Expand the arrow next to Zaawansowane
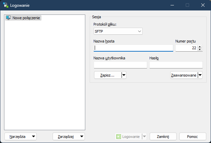Screen dimensions: 211x143 (x=200, y=75)
